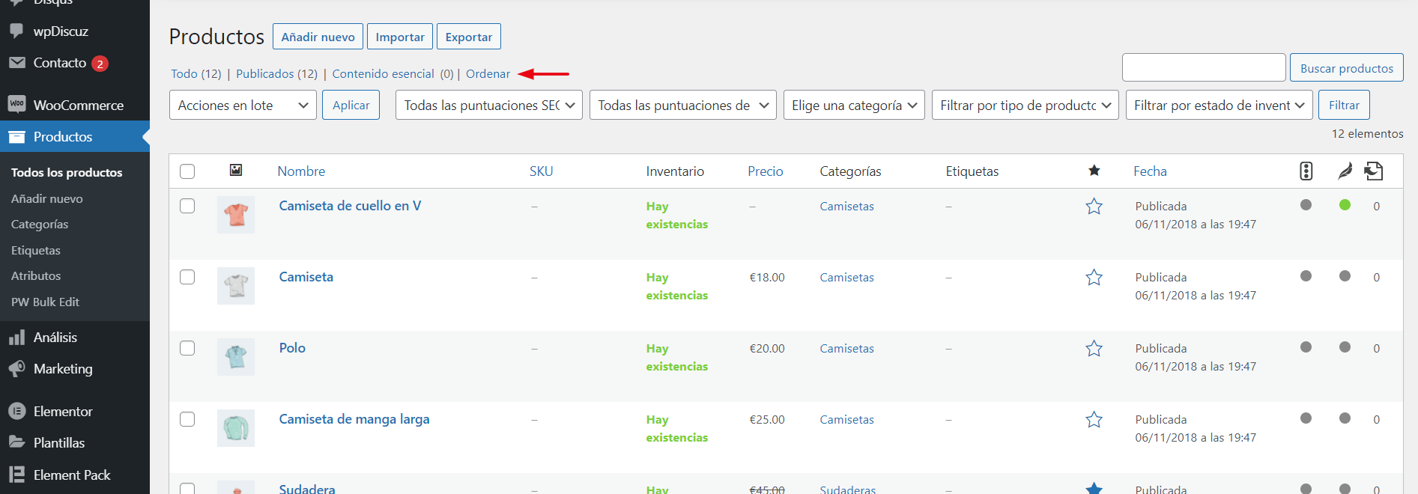The height and width of the screenshot is (494, 1418).
Task: Click the SEO score traffic-light column icon
Action: (1306, 171)
